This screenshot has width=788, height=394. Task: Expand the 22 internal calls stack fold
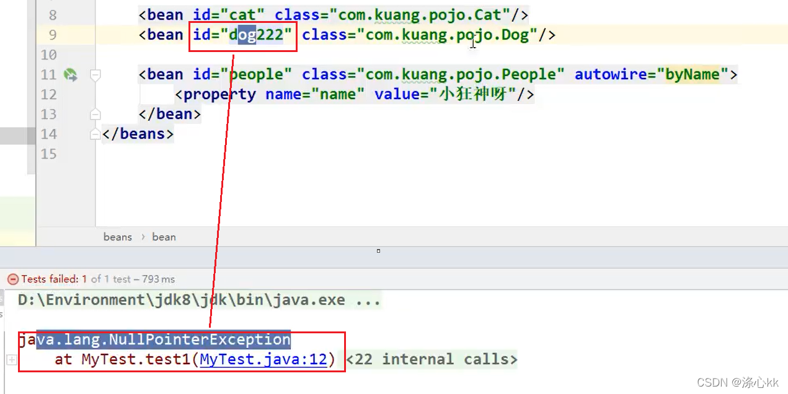coord(11,359)
